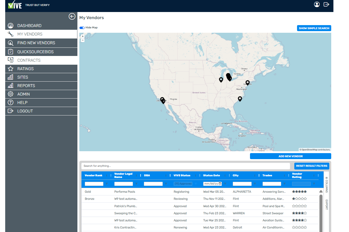Open the DBA column menu dots

pos(166,176)
